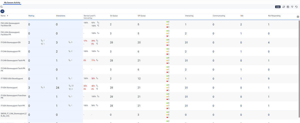Open the filter funnel icon
Screen dimensions: 300x123
[x=292, y=7]
